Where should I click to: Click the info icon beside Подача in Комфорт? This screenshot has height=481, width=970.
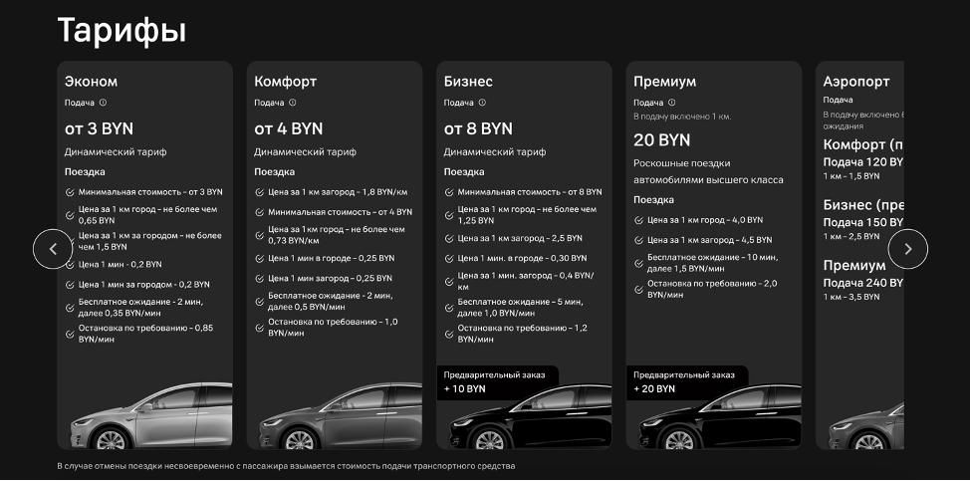292,103
